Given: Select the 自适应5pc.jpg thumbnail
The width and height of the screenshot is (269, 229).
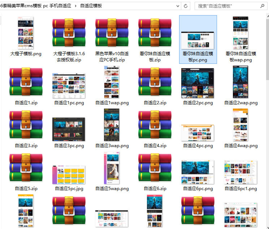Looking at the screenshot, I should pos(69,175).
